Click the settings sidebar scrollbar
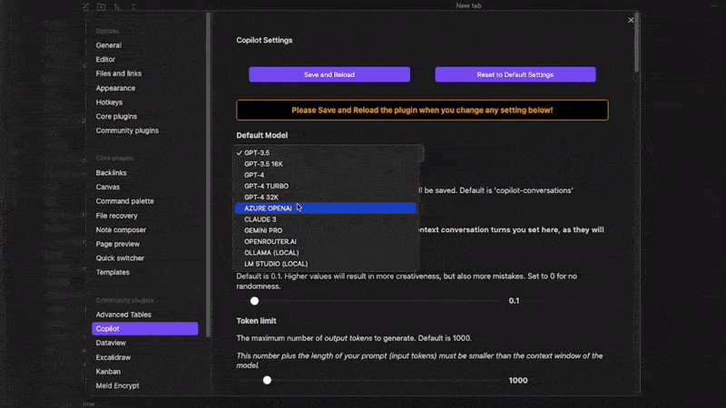 [x=209, y=175]
